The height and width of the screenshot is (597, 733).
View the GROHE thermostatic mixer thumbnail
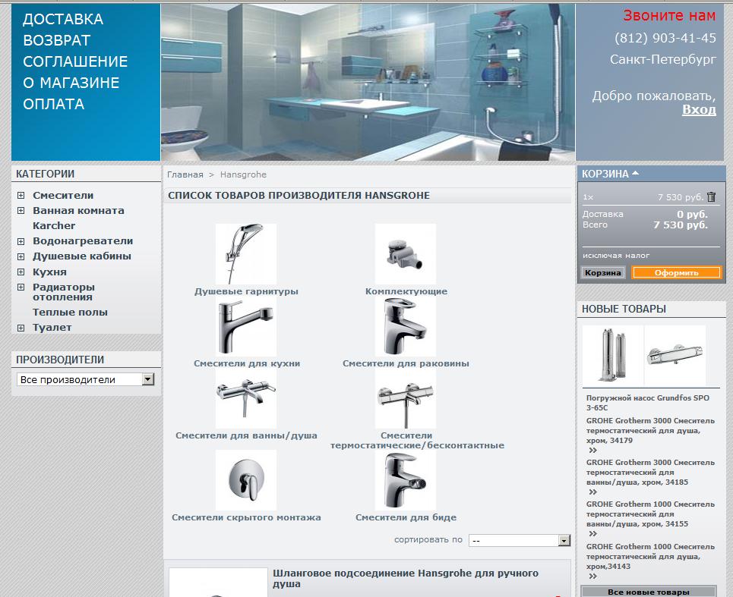675,355
